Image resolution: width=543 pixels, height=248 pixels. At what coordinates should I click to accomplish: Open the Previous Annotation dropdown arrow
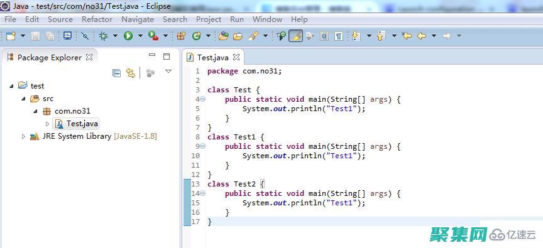pyautogui.click(x=394, y=36)
